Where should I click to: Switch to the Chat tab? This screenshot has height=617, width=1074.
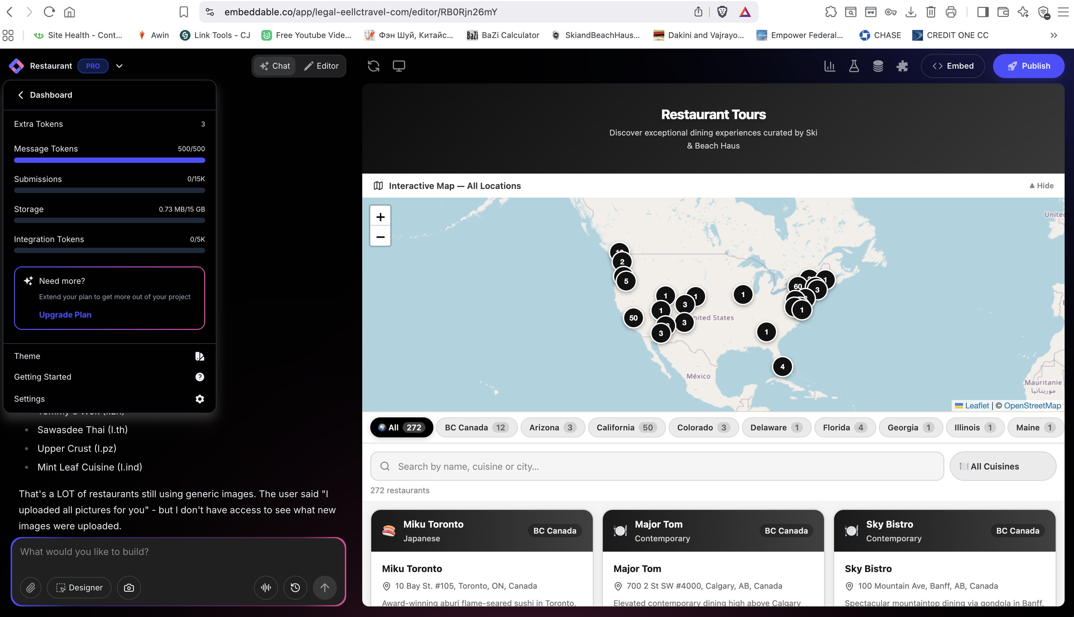tap(275, 66)
